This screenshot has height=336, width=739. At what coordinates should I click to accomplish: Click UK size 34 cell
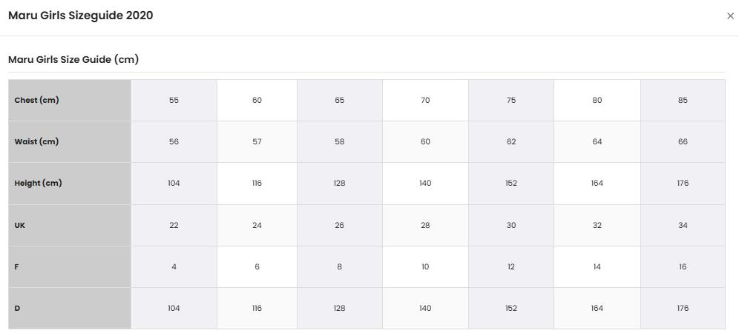[x=683, y=225]
